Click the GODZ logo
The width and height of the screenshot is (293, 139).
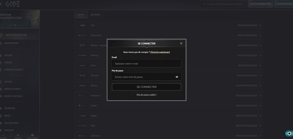(x=12, y=4)
